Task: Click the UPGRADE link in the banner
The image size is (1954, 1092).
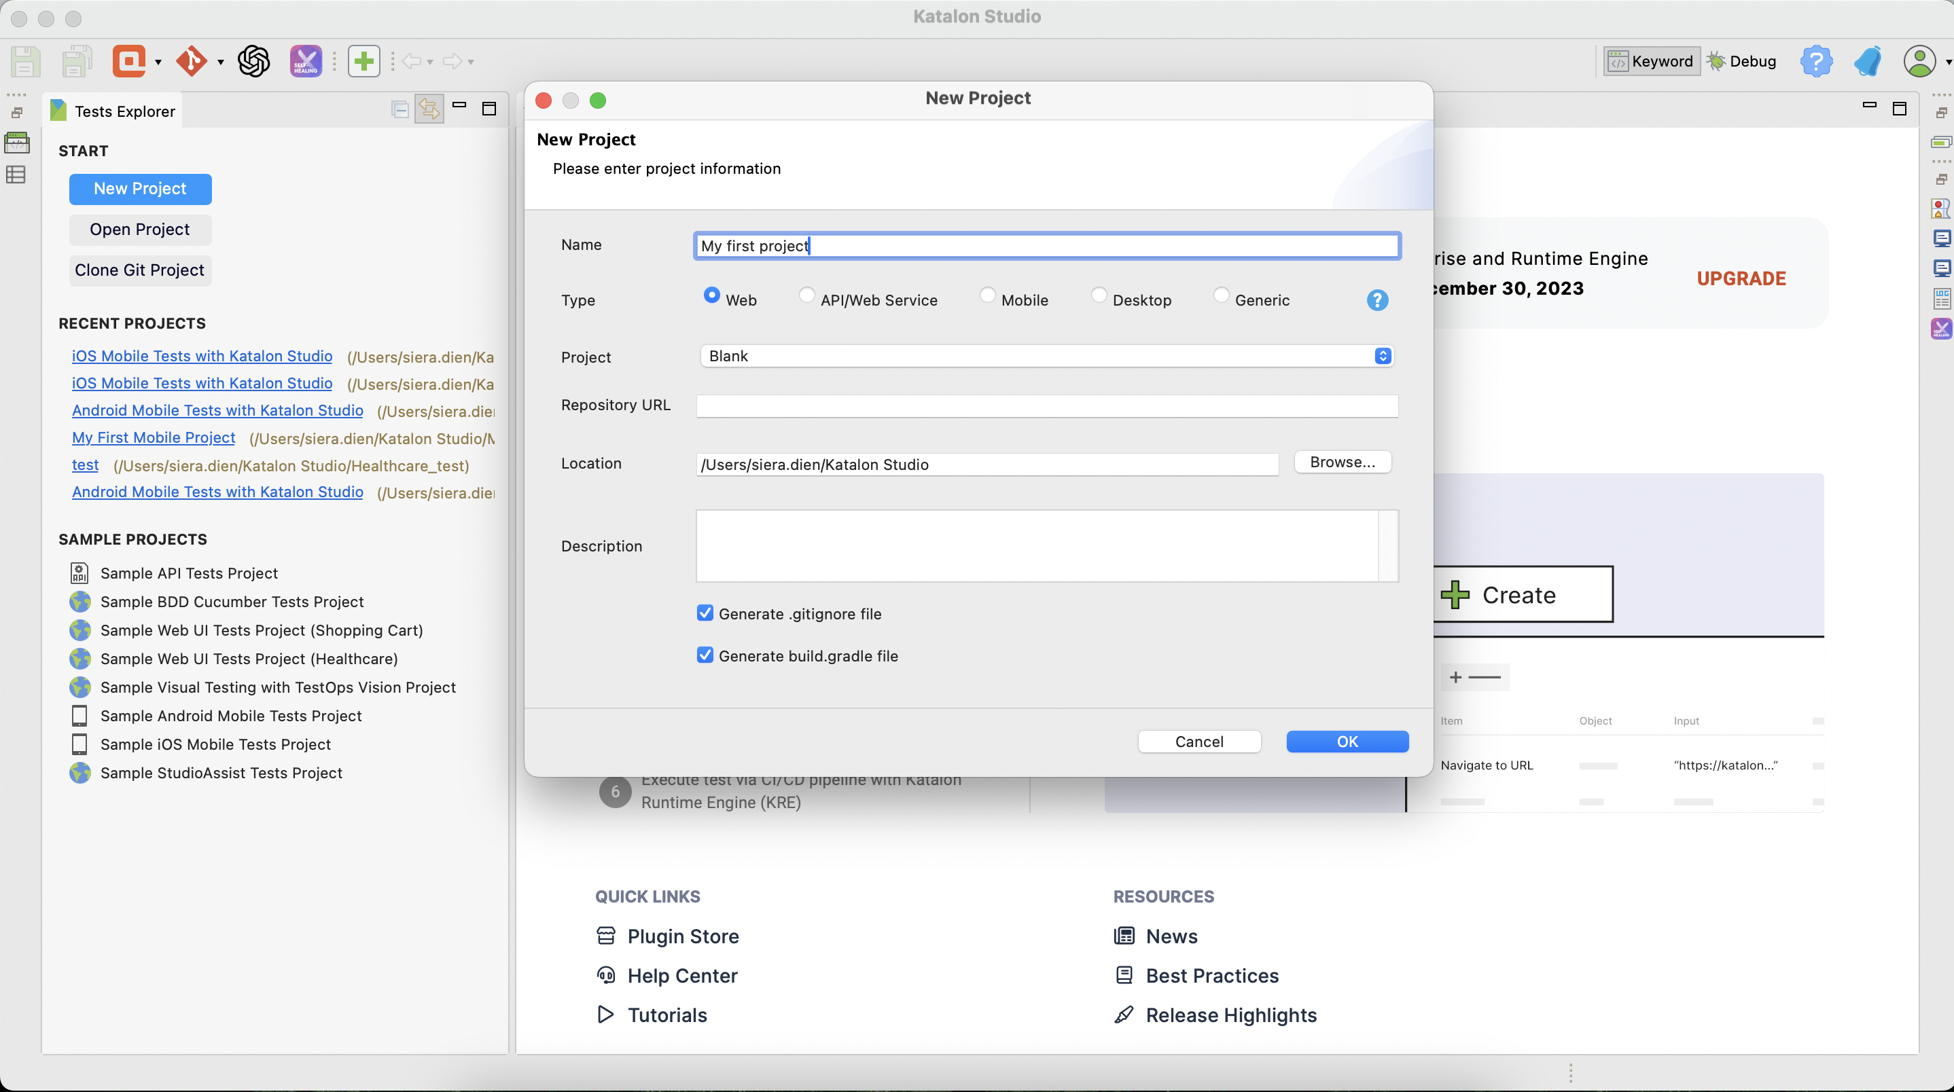Action: 1741,278
